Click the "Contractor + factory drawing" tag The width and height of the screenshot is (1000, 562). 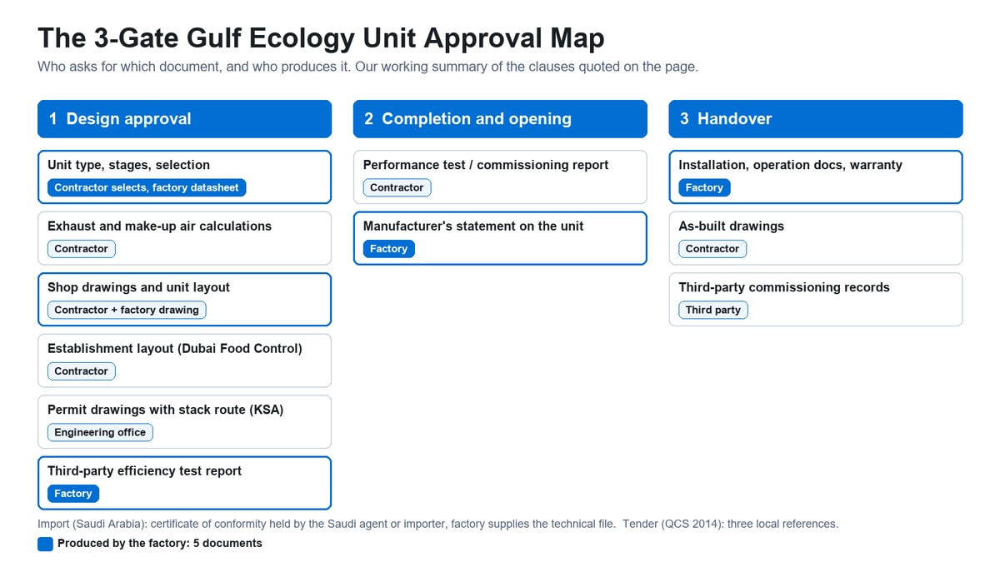(127, 310)
